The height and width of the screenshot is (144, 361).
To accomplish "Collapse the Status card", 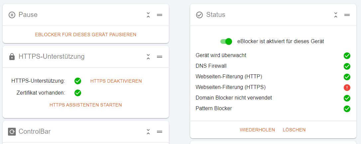I will [x=336, y=15].
